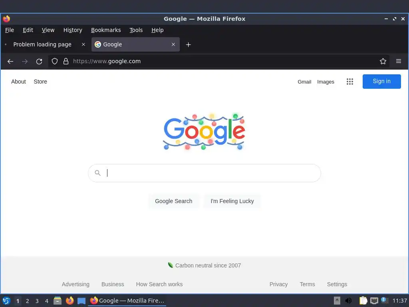Click the Firefox logo in title bar
The height and width of the screenshot is (307, 409).
pyautogui.click(x=6, y=19)
